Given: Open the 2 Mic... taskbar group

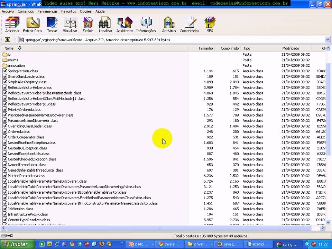Looking at the screenshot, I should pos(141,244).
